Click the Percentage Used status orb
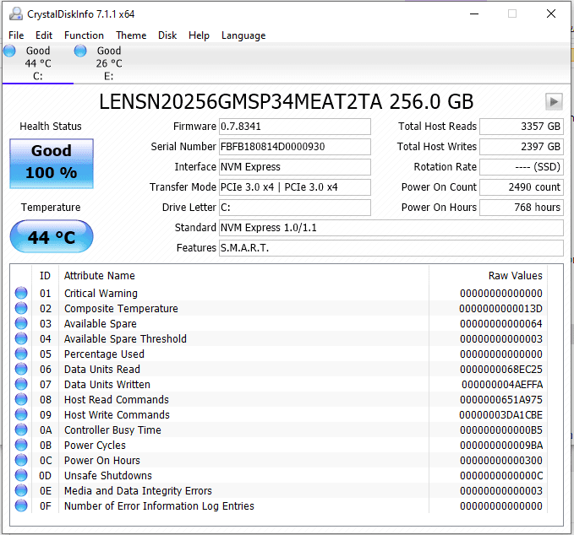 pyautogui.click(x=20, y=354)
